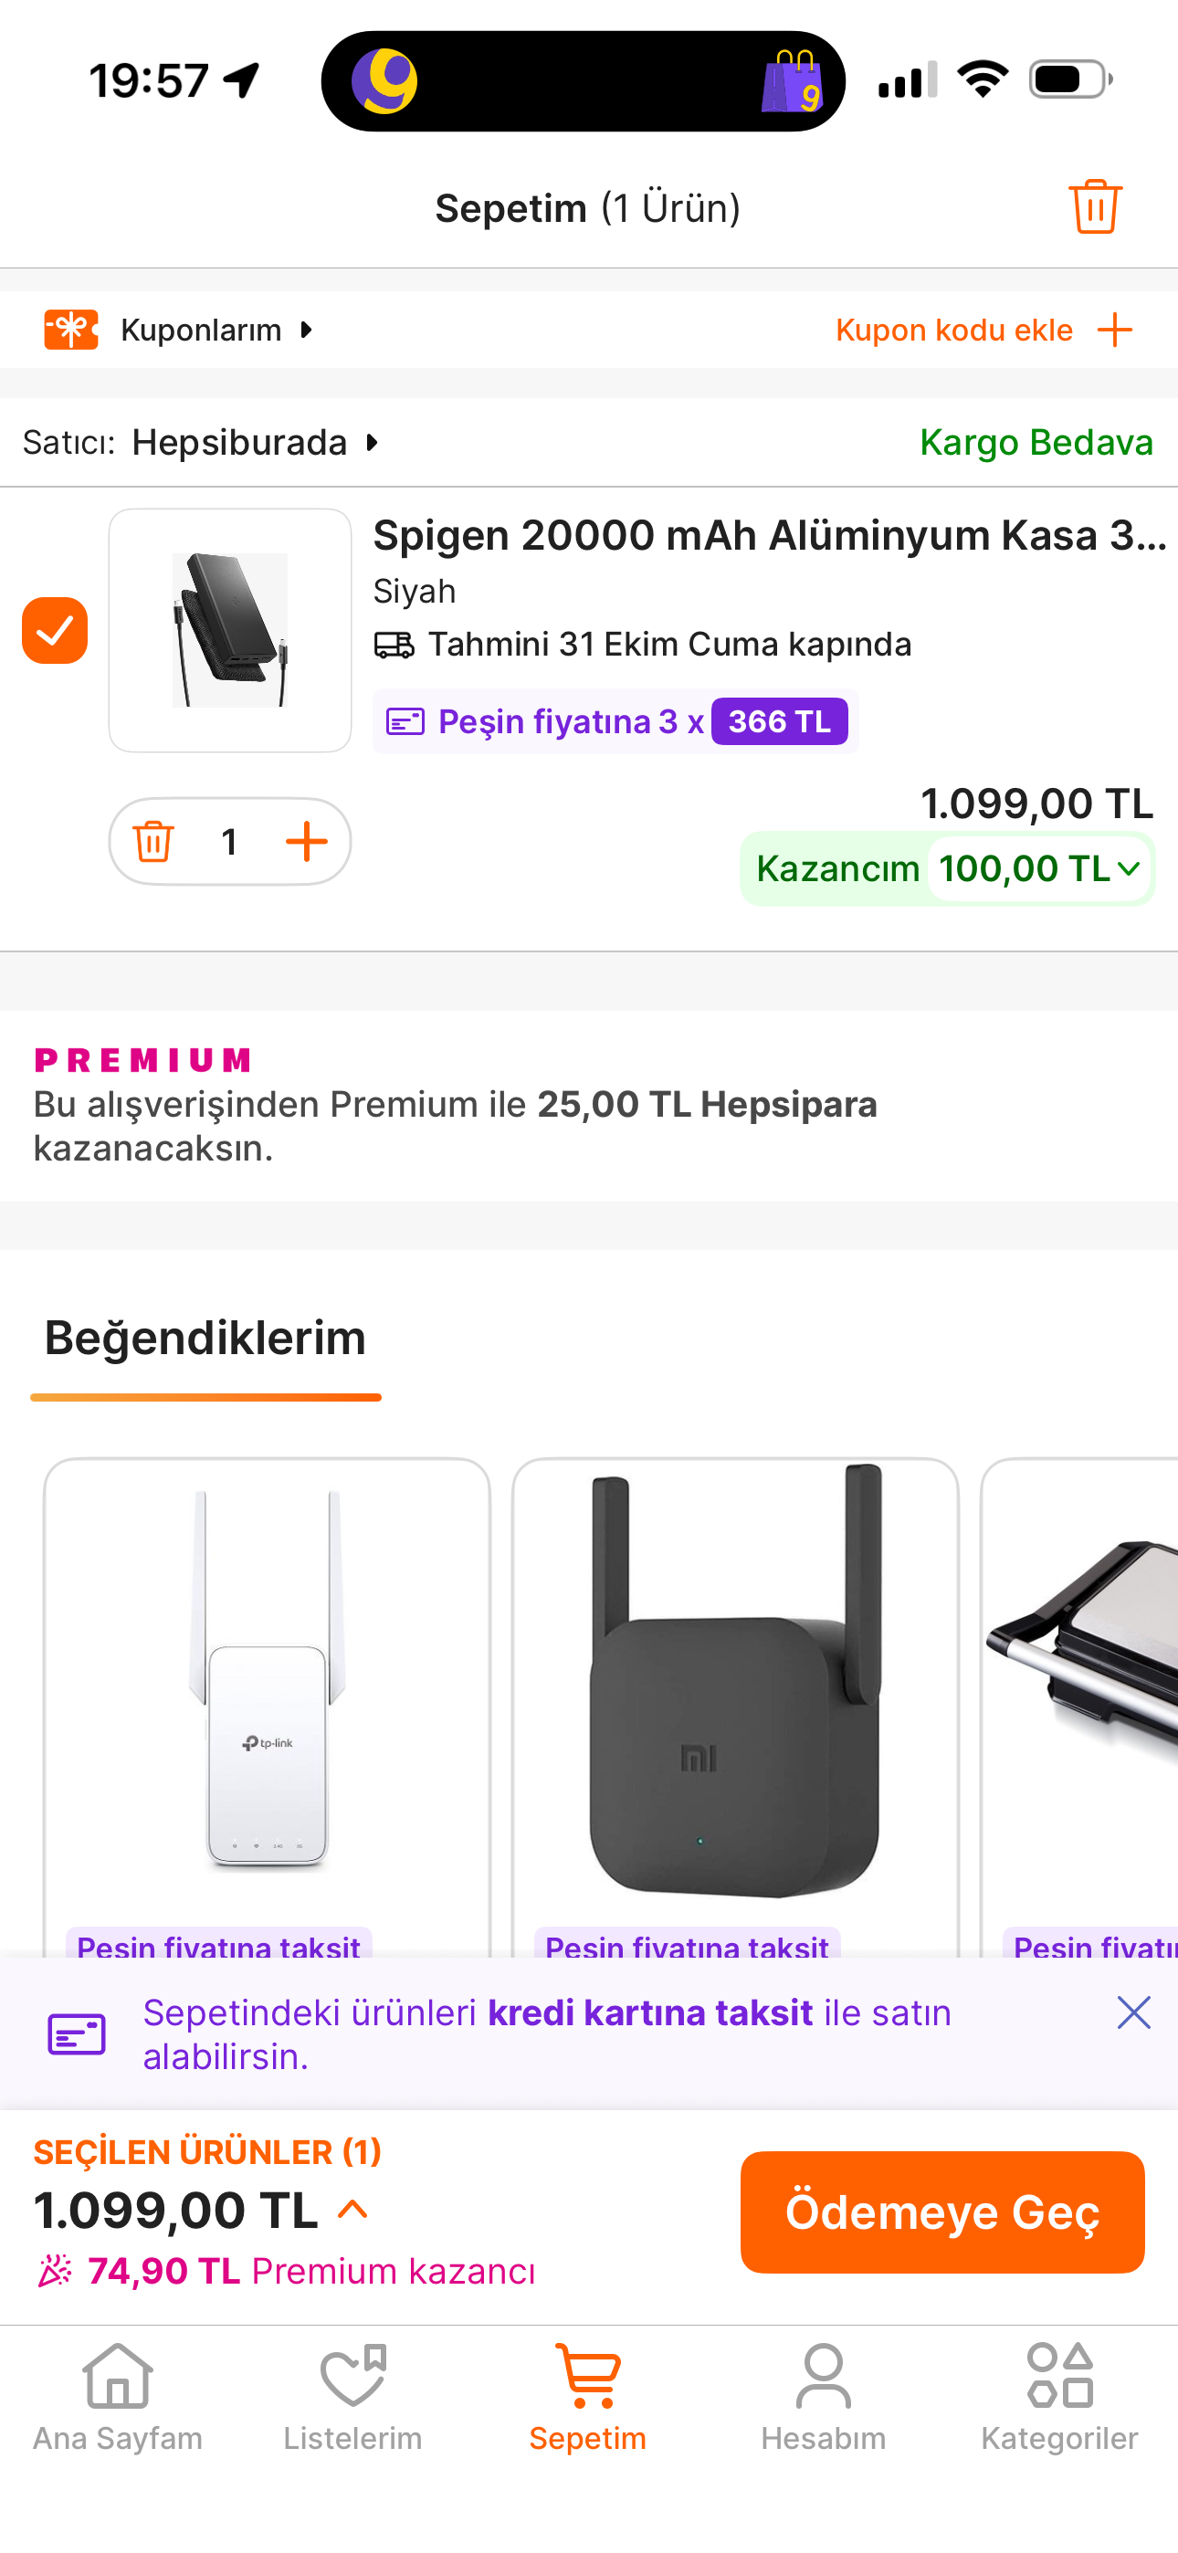Expand total price details chevron
1178x2553 pixels.
(x=353, y=2209)
